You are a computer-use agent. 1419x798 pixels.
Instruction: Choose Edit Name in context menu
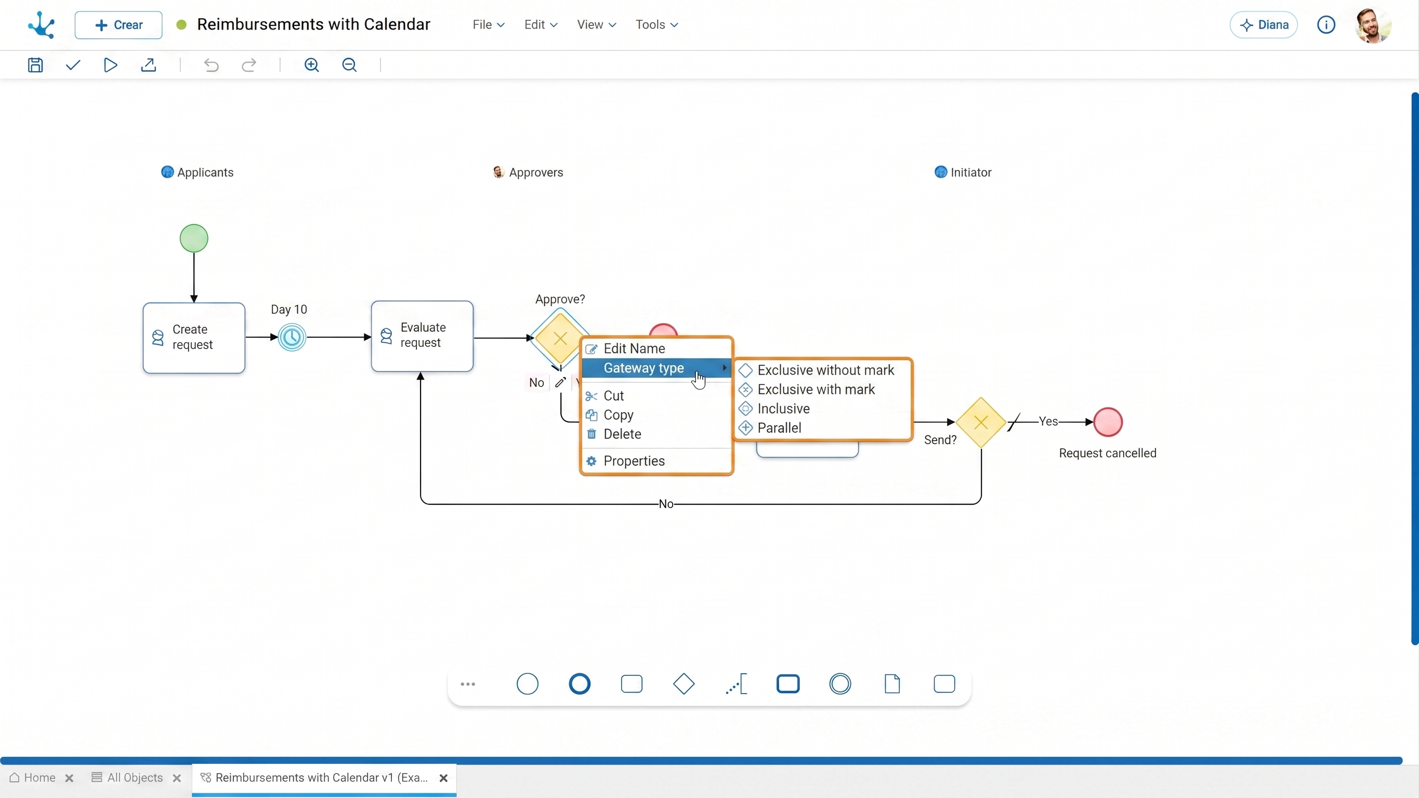click(656, 349)
